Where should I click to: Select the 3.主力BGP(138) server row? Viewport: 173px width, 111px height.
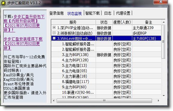click(106, 55)
